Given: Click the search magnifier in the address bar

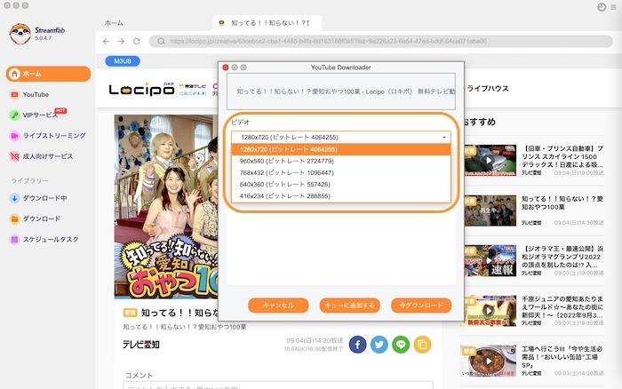Looking at the screenshot, I should 161,41.
